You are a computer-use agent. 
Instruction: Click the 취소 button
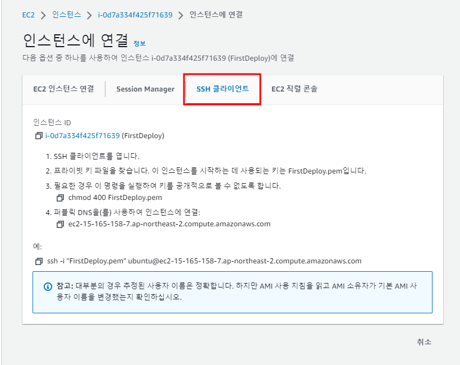(x=424, y=342)
